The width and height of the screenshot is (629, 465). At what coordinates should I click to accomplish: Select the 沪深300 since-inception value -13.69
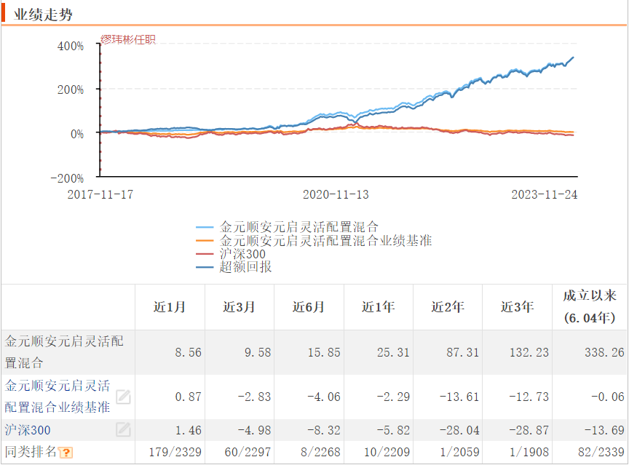604,430
